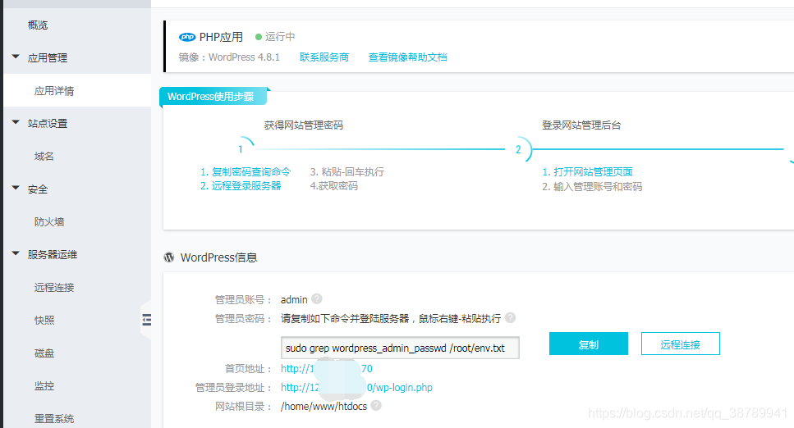Click the blue 复制 button
Viewport: 794px width, 428px height.
589,344
